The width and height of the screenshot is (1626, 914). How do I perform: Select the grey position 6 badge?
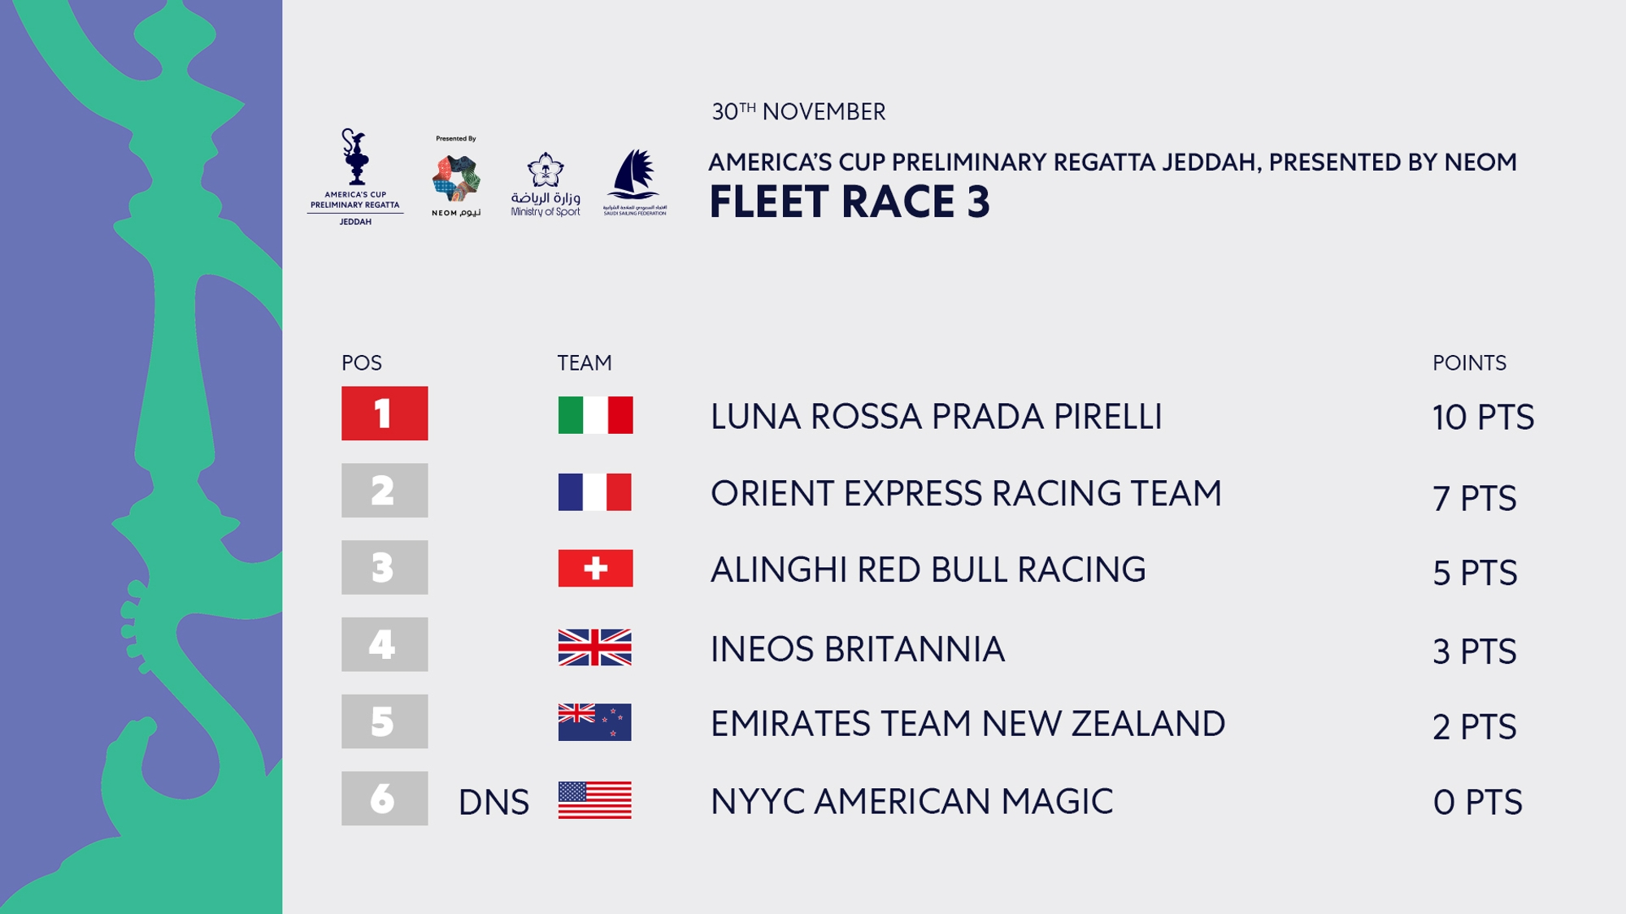click(x=385, y=799)
